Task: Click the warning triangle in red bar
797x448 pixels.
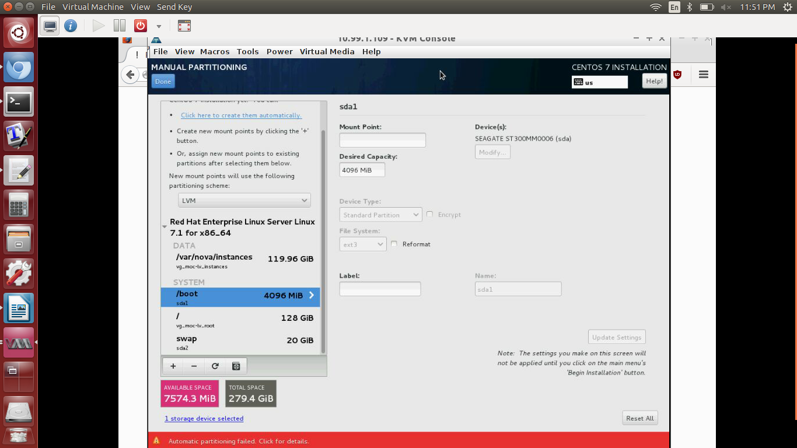Action: point(156,440)
